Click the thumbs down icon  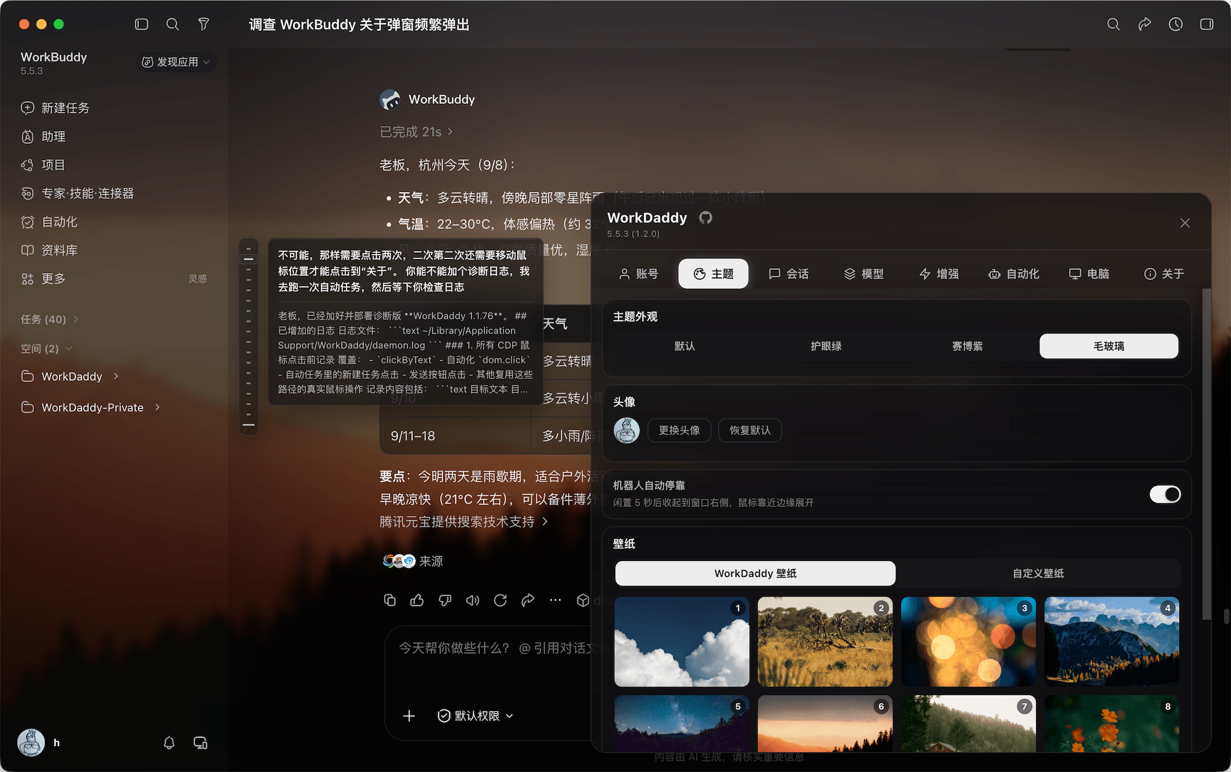click(x=445, y=600)
